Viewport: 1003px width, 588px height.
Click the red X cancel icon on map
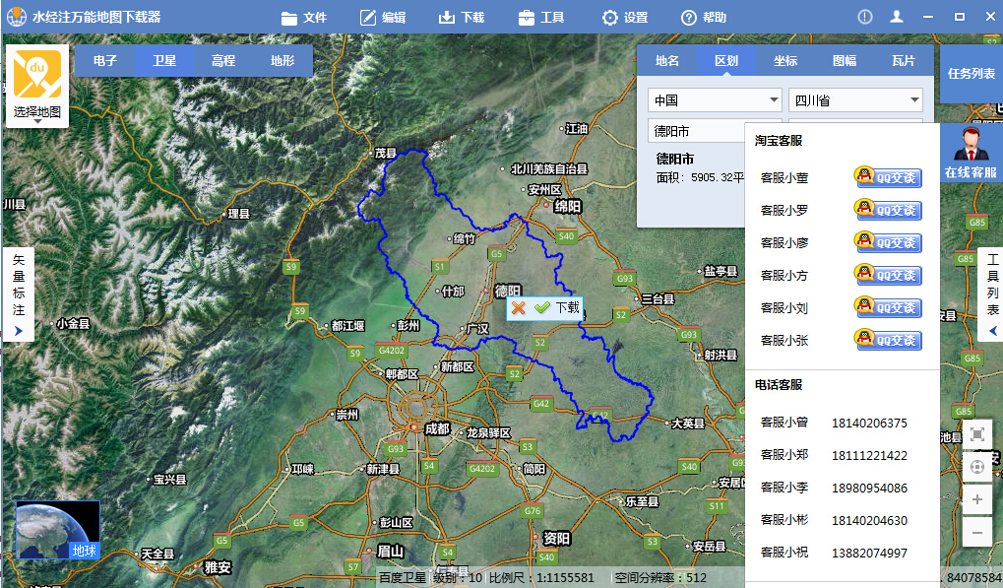(518, 307)
